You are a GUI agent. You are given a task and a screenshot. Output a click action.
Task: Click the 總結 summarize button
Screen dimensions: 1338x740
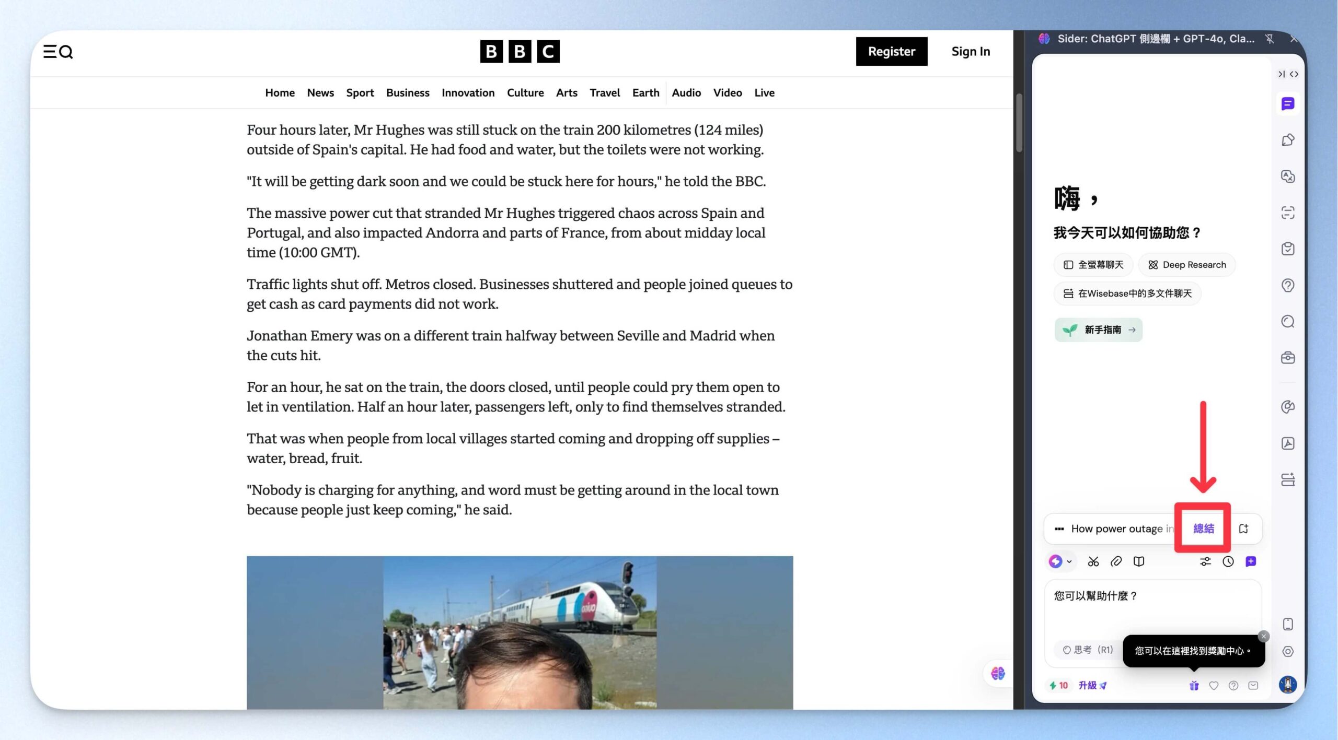(1203, 528)
